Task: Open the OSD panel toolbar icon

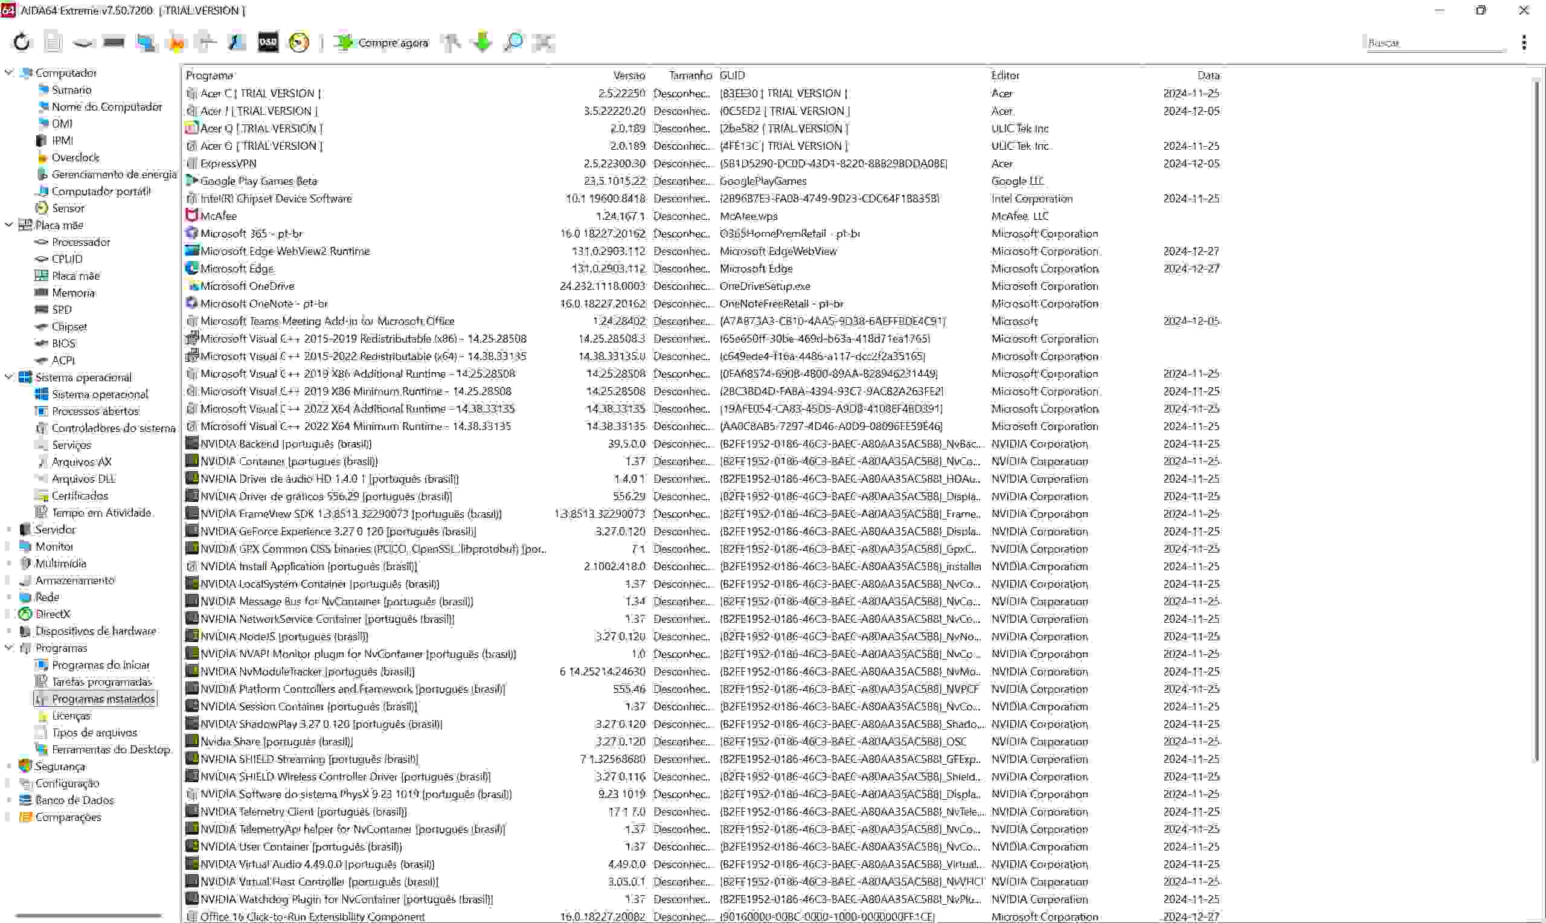Action: (268, 42)
